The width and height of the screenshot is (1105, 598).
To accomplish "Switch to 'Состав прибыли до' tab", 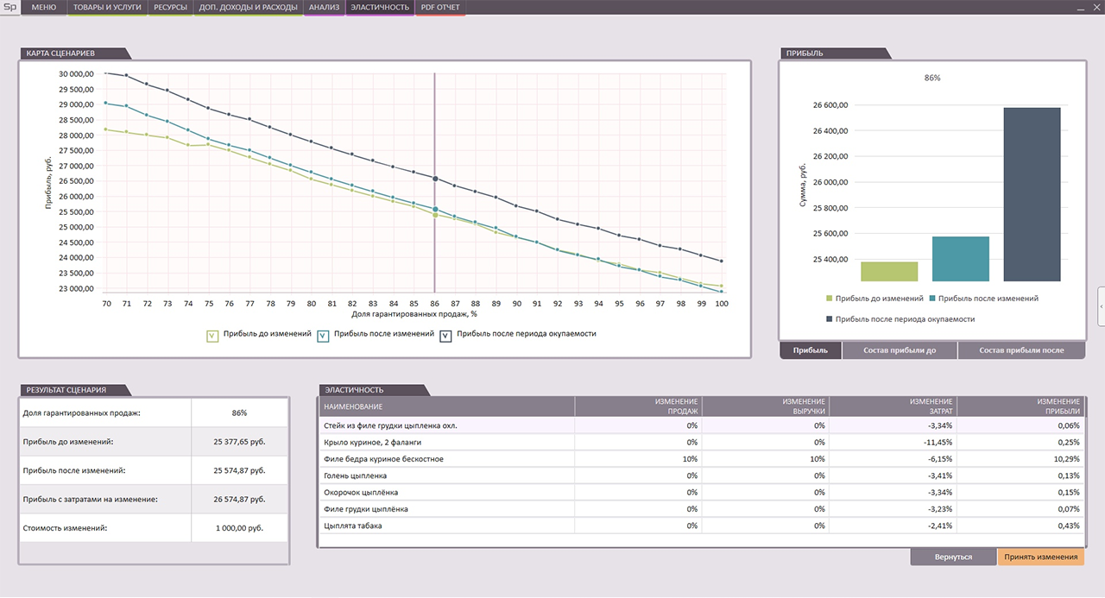I will (x=899, y=350).
